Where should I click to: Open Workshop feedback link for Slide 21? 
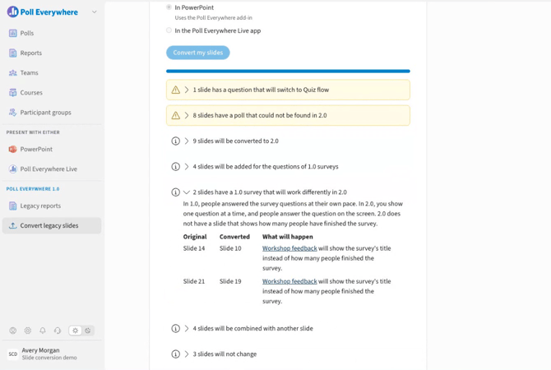point(289,281)
